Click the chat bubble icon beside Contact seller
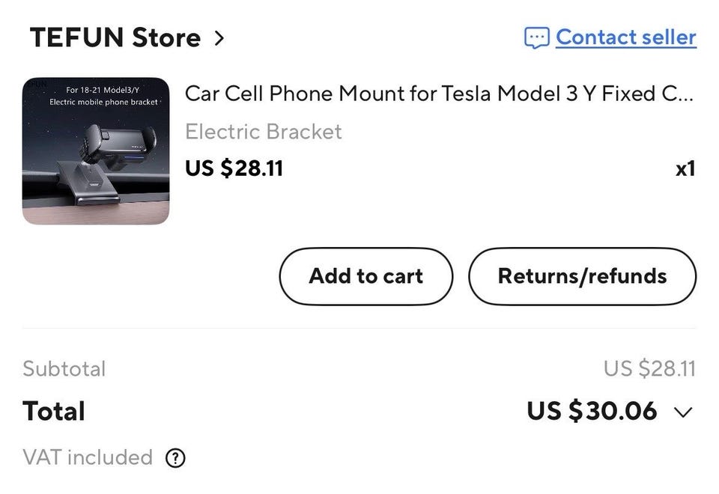The width and height of the screenshot is (719, 494). [536, 37]
